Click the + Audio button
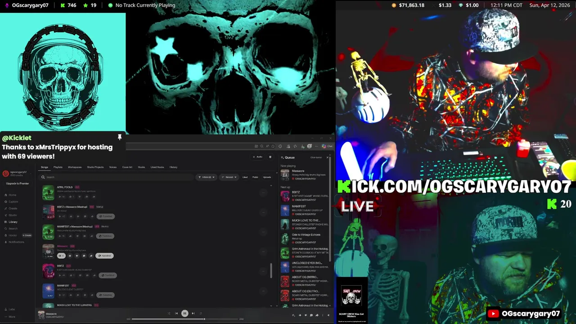The image size is (576, 324). tap(257, 157)
